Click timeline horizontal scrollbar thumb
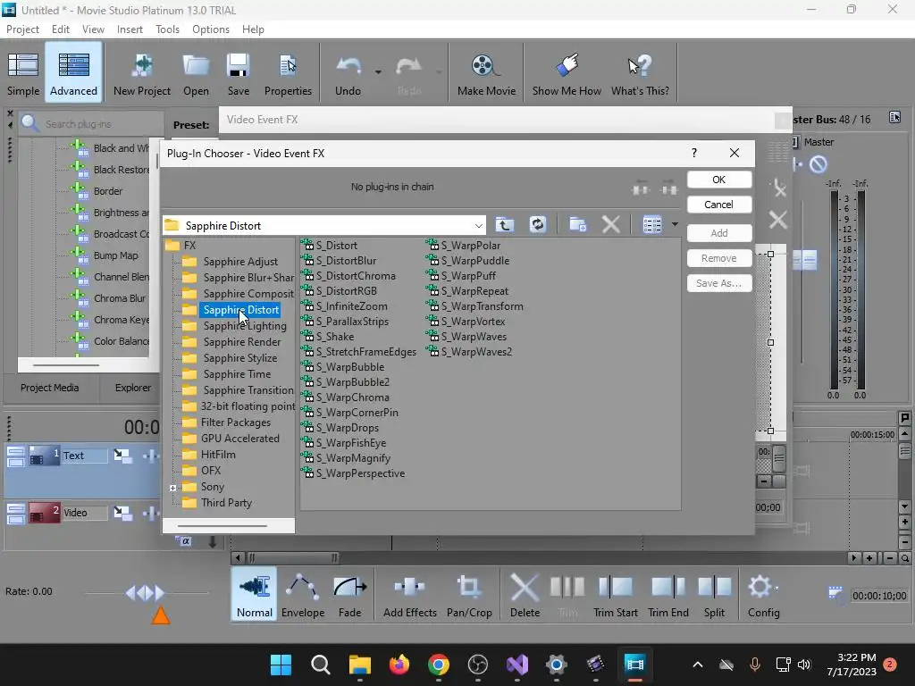915x686 pixels. pos(293,558)
